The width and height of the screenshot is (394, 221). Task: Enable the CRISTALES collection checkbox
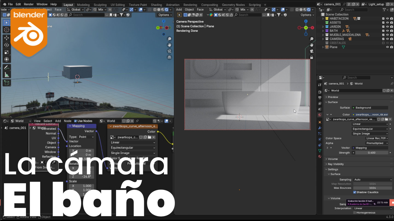(383, 43)
